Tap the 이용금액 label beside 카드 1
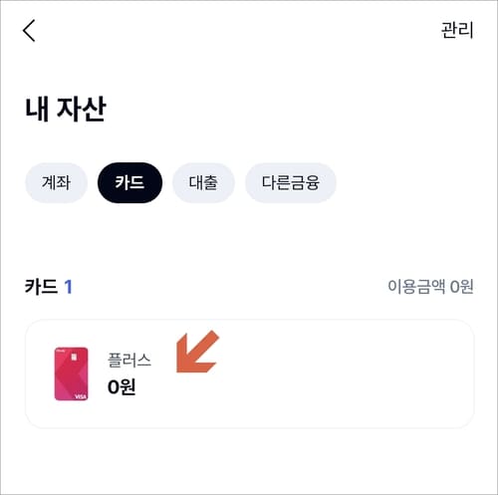Viewport: 498px width, 495px height. tap(416, 286)
